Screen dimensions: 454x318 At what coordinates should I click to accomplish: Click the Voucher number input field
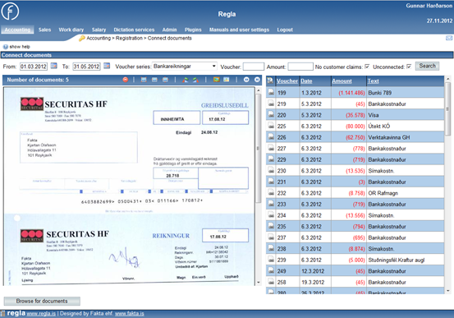(x=254, y=67)
